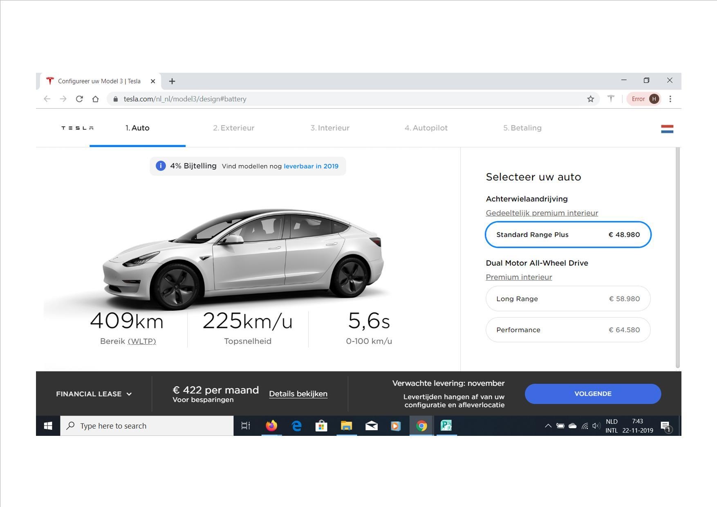Select the Standard Range Plus option

click(x=568, y=235)
